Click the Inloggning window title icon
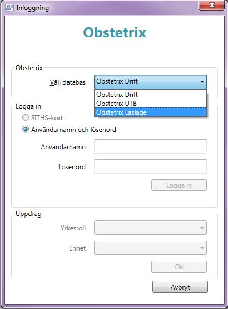This screenshot has height=309, width=228. coord(9,7)
